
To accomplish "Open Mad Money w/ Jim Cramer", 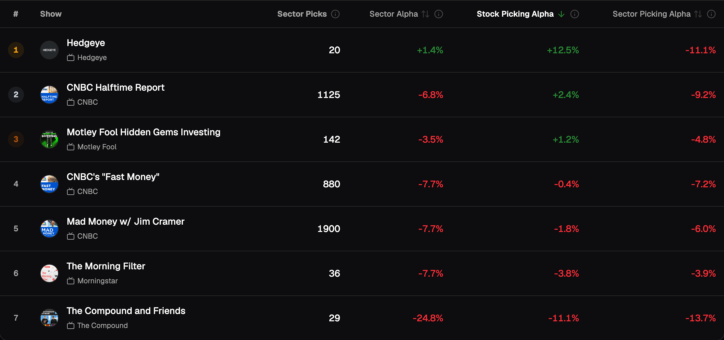I will coord(126,222).
